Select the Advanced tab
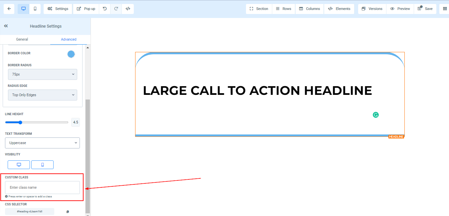This screenshot has width=449, height=216. coord(69,39)
